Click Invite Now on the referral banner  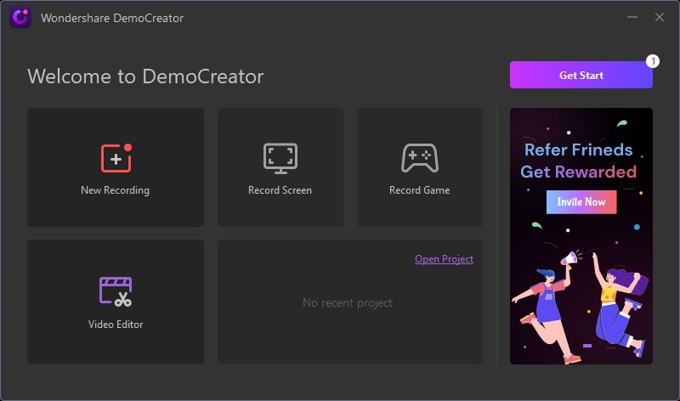point(581,202)
